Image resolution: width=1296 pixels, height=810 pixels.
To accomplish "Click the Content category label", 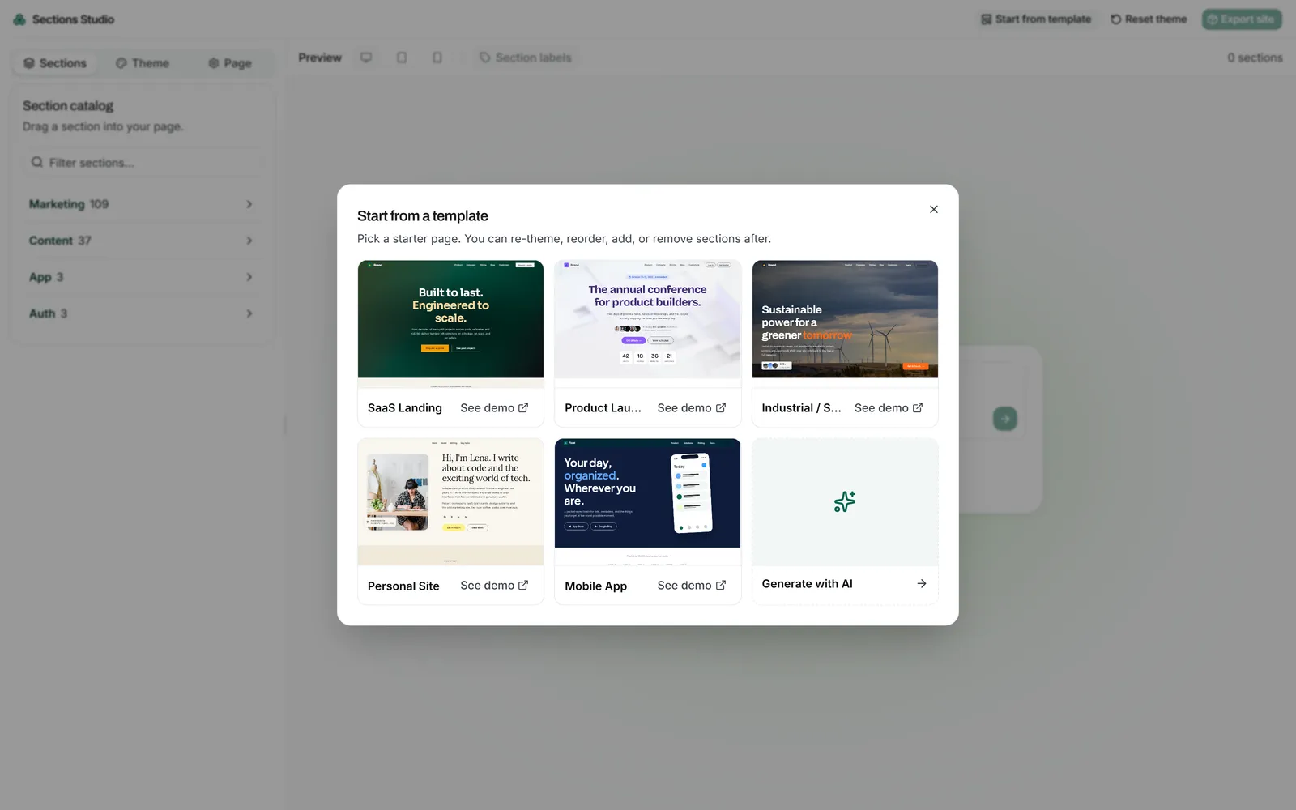I will click(x=51, y=241).
